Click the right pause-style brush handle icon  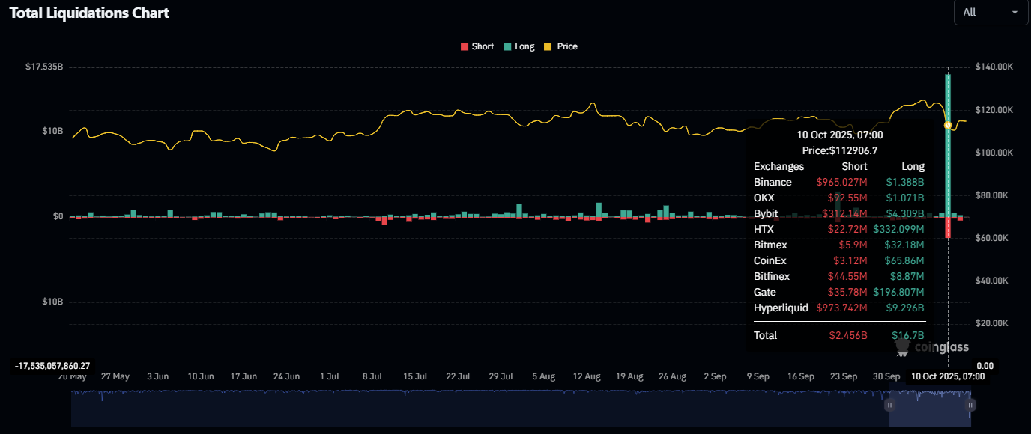click(x=972, y=404)
